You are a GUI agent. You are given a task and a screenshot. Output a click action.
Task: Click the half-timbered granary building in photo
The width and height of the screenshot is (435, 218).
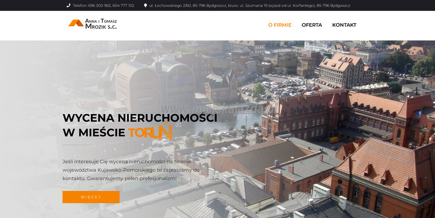tap(345, 71)
